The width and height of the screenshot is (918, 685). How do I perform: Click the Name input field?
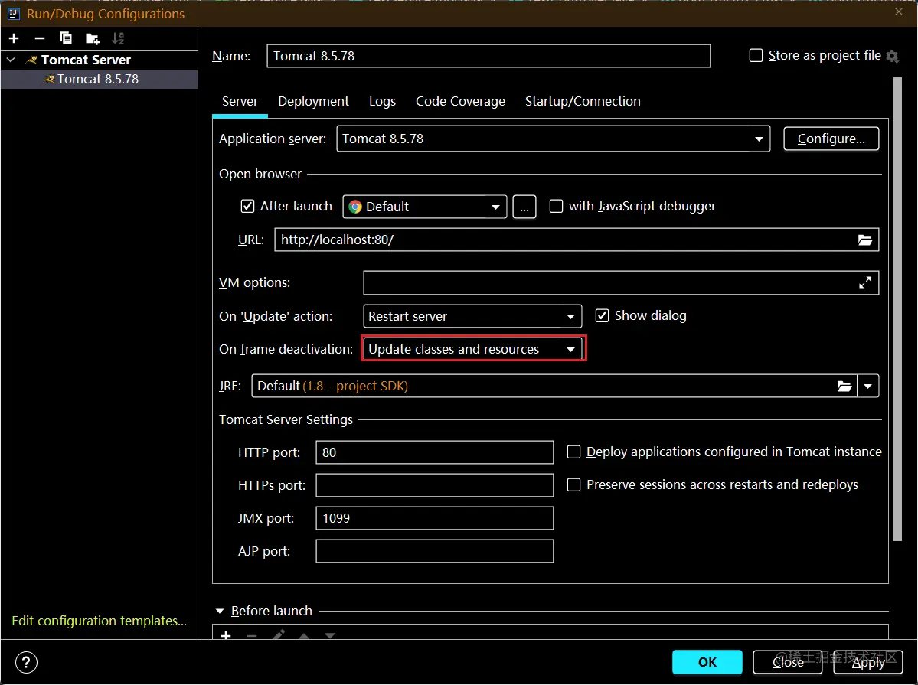coord(488,56)
